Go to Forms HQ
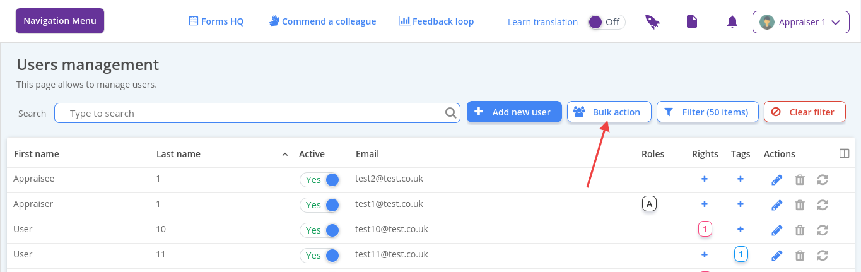861x272 pixels. tap(216, 21)
